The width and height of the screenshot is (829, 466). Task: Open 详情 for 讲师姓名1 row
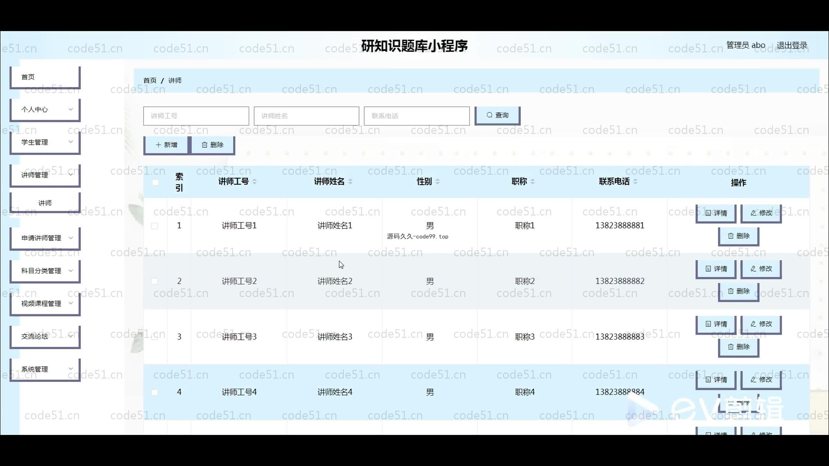pos(716,213)
